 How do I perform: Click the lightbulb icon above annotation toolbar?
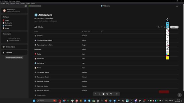pyautogui.click(x=167, y=19)
